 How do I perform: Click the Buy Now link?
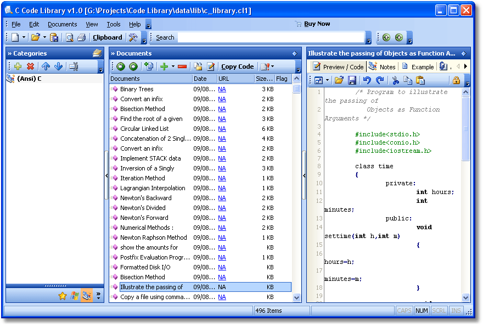[317, 24]
